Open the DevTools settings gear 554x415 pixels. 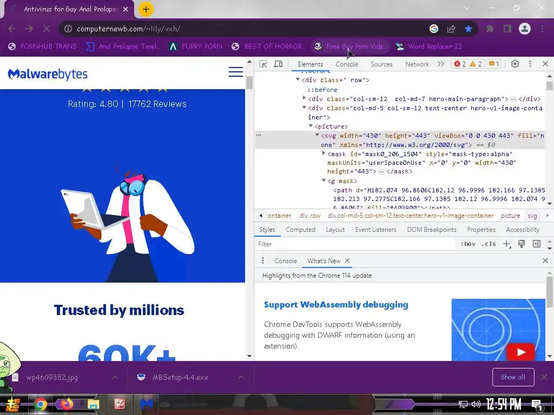pyautogui.click(x=515, y=64)
